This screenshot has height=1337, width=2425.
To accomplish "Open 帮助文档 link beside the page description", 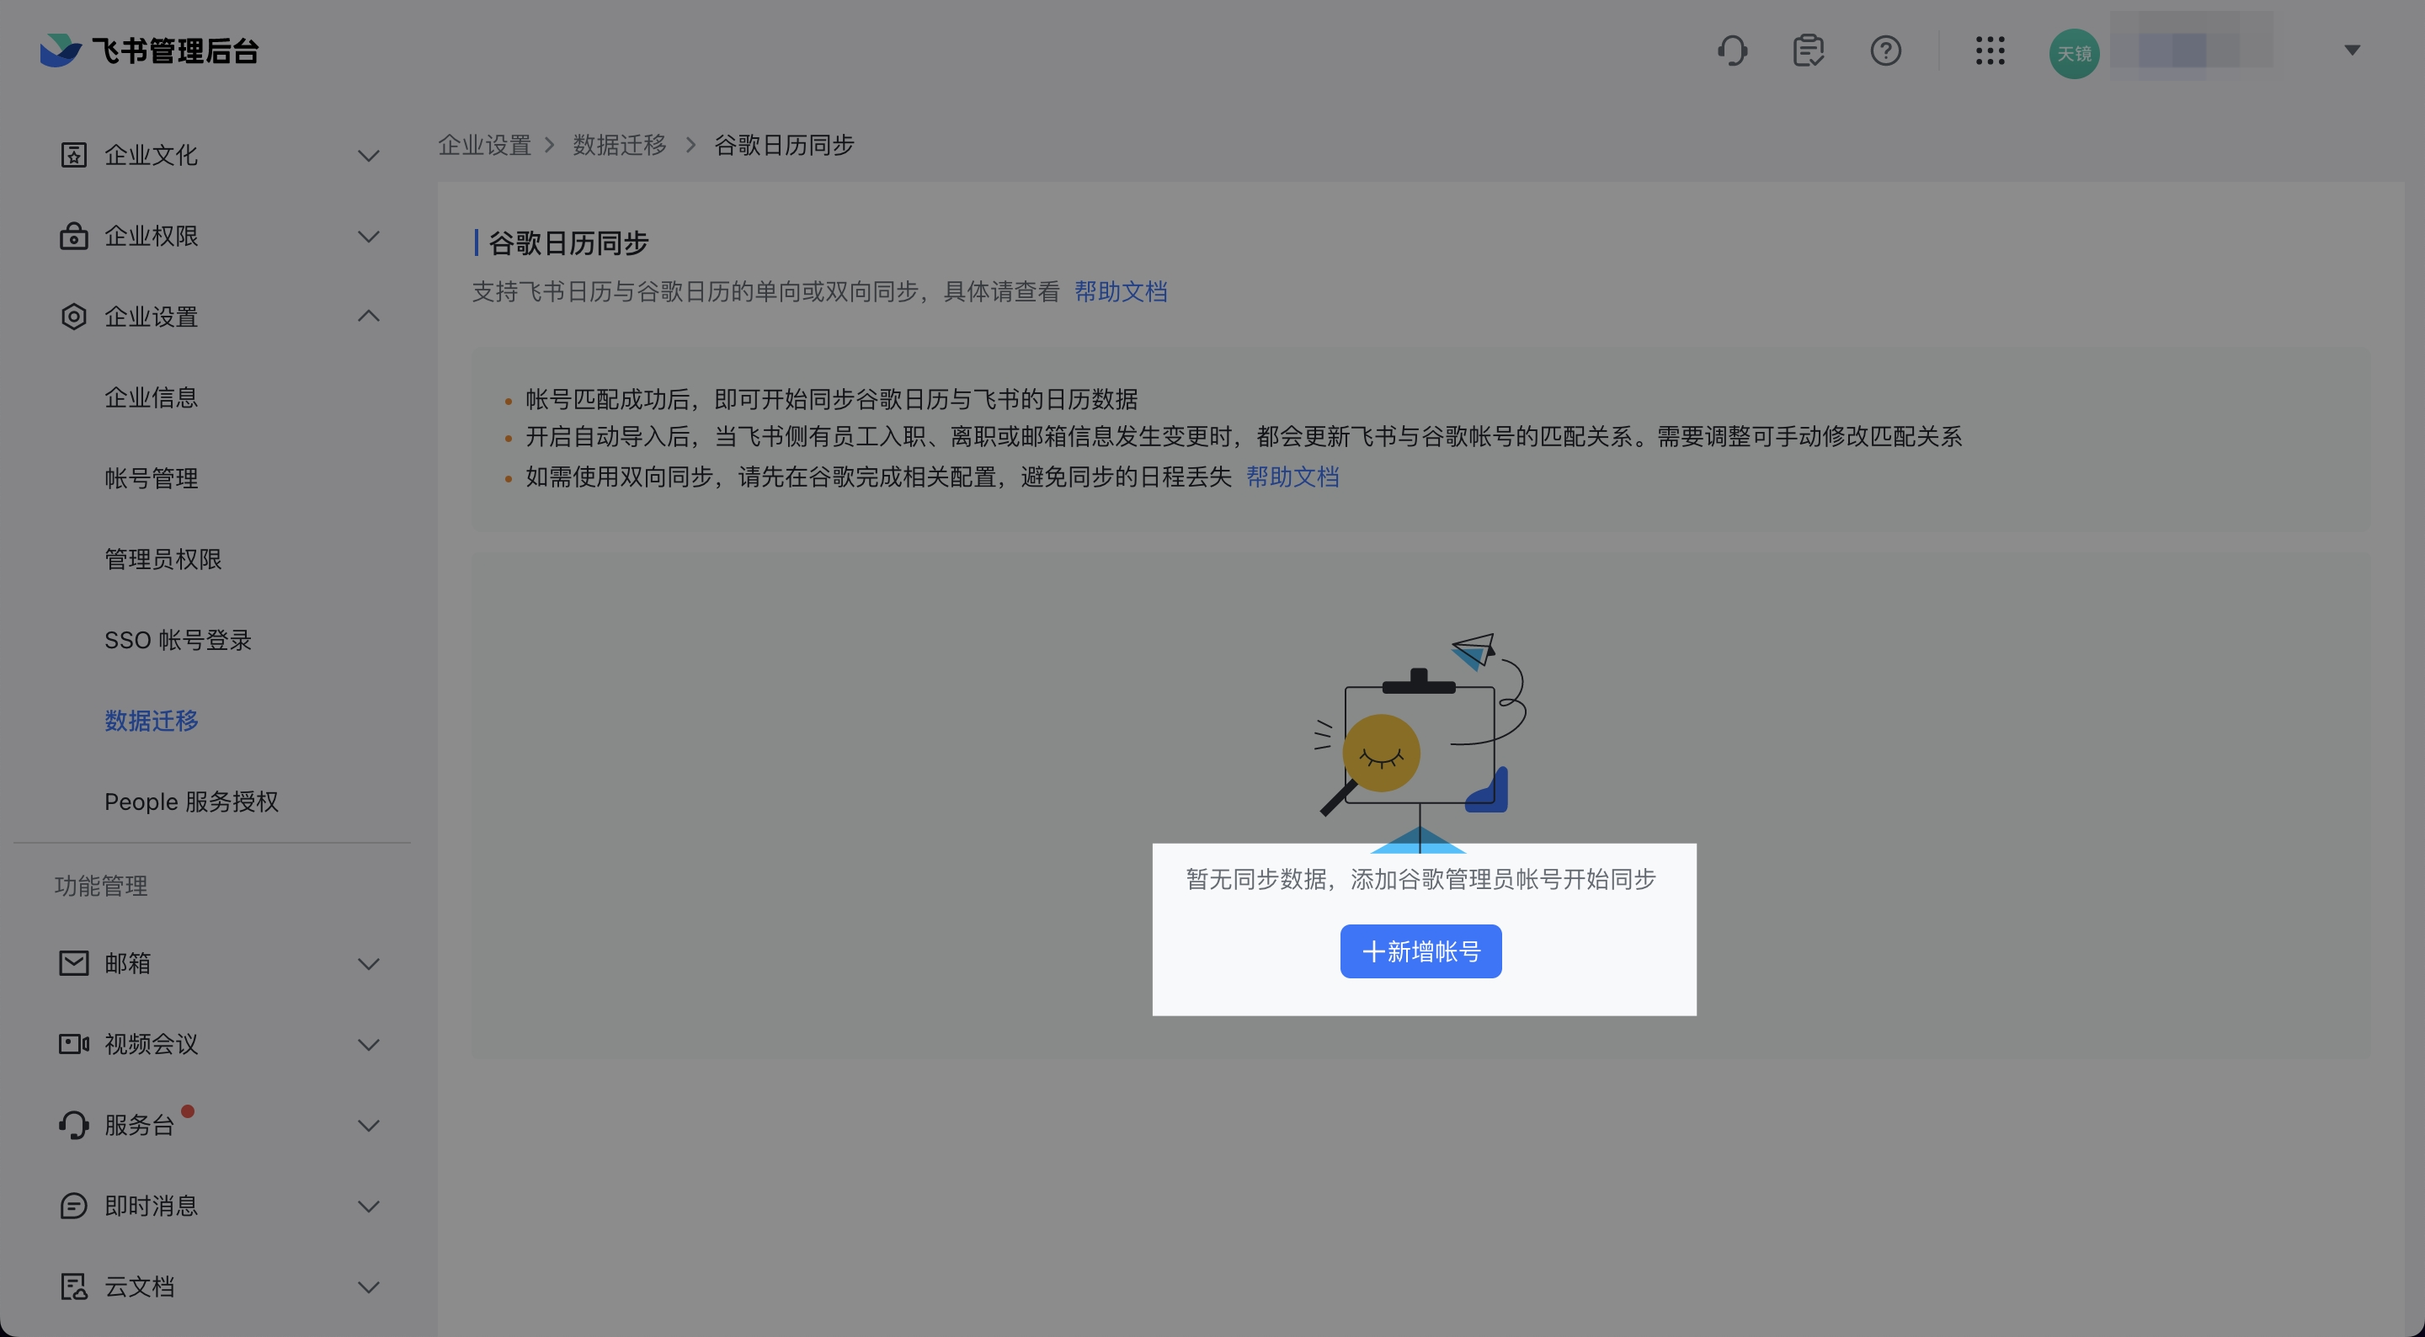I will coord(1120,292).
